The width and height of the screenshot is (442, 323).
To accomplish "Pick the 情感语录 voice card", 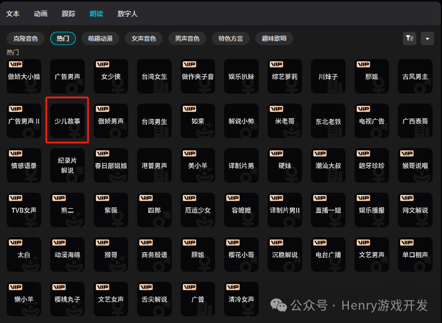I will coord(24,165).
